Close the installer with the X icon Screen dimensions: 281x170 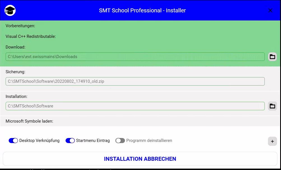click(270, 11)
